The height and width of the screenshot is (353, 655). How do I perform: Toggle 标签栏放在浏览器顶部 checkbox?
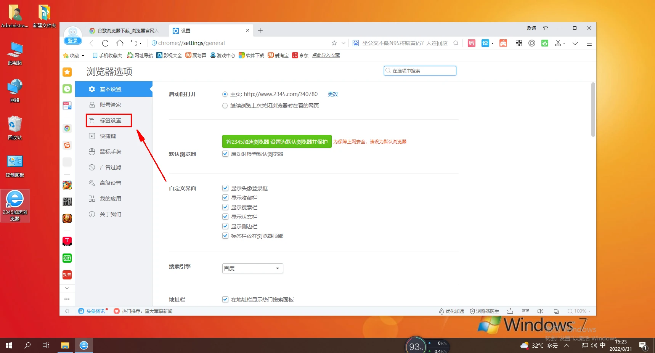point(225,236)
